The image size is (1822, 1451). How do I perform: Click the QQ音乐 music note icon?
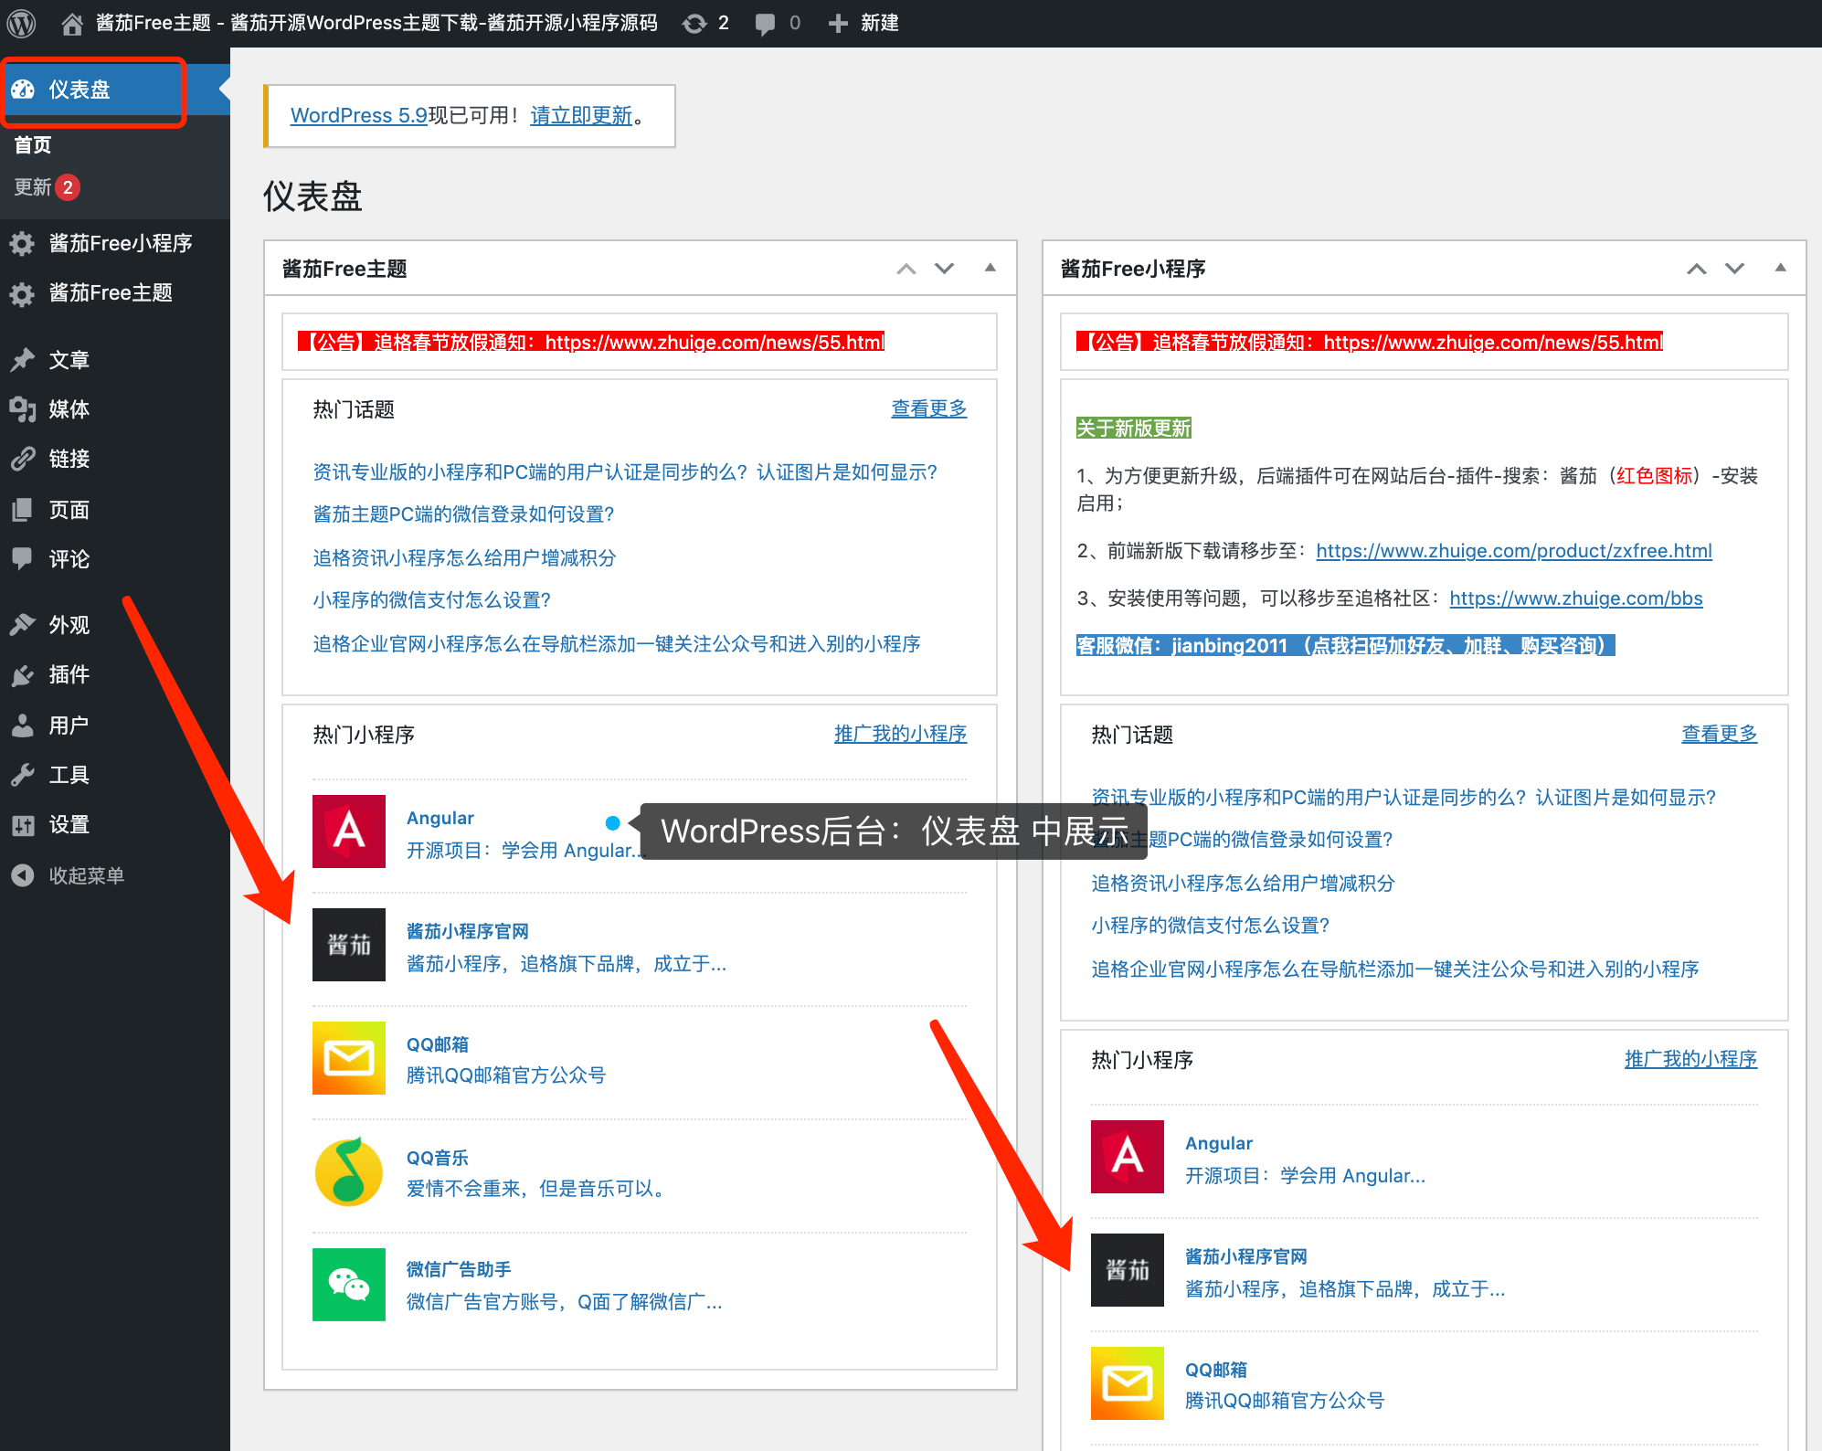pyautogui.click(x=349, y=1171)
